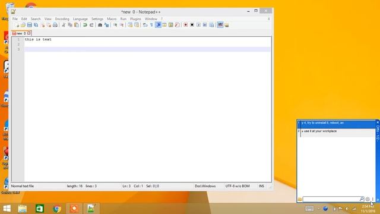Click the Dos\Windows status bar field
380x214 pixels.
pos(205,186)
